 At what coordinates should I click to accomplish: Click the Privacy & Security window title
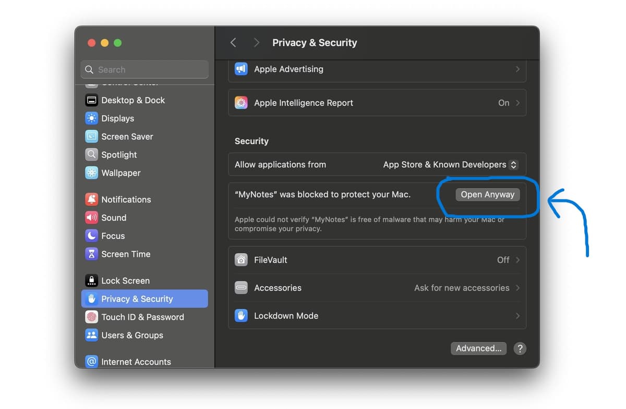coord(315,43)
